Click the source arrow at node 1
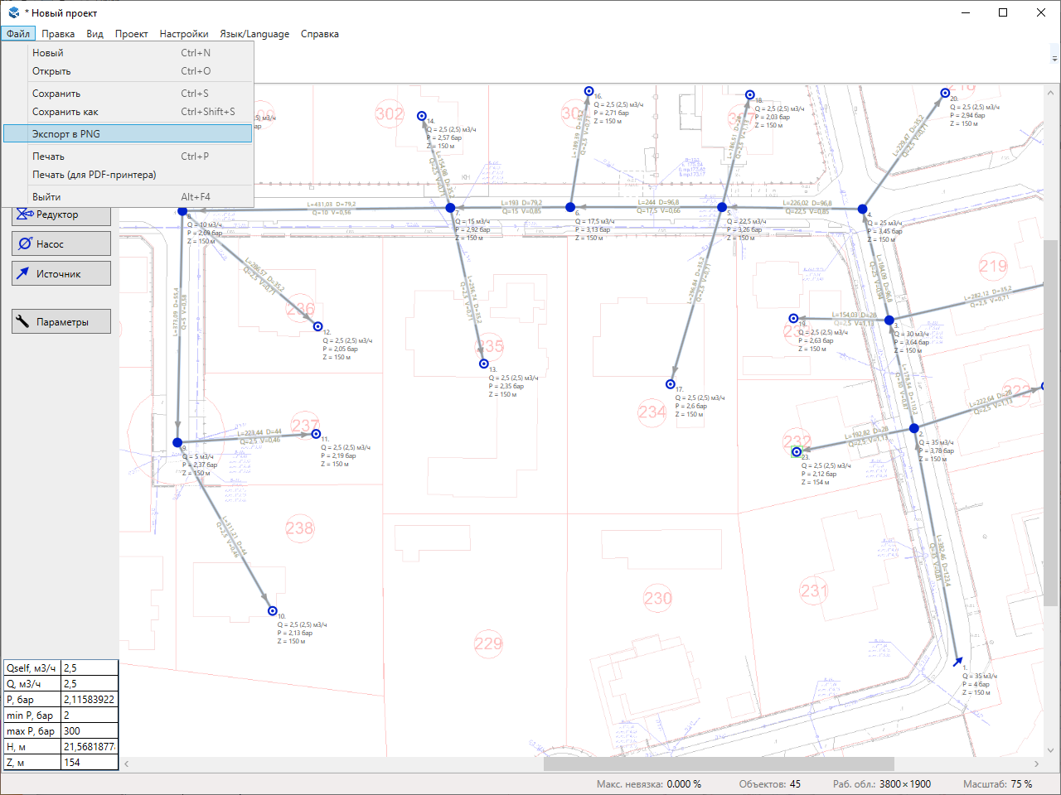Screen dimensions: 1061x795 point(958,662)
